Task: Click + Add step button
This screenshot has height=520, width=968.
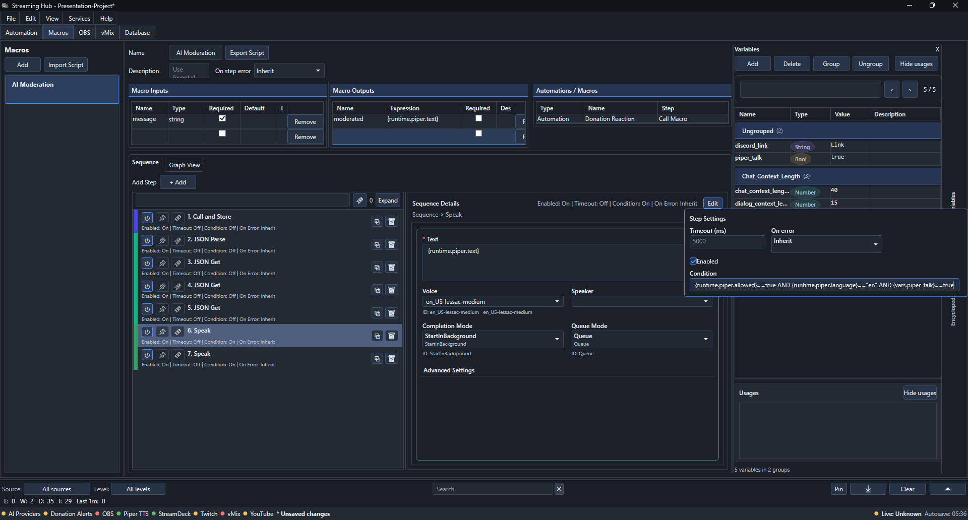Action: [x=178, y=182]
